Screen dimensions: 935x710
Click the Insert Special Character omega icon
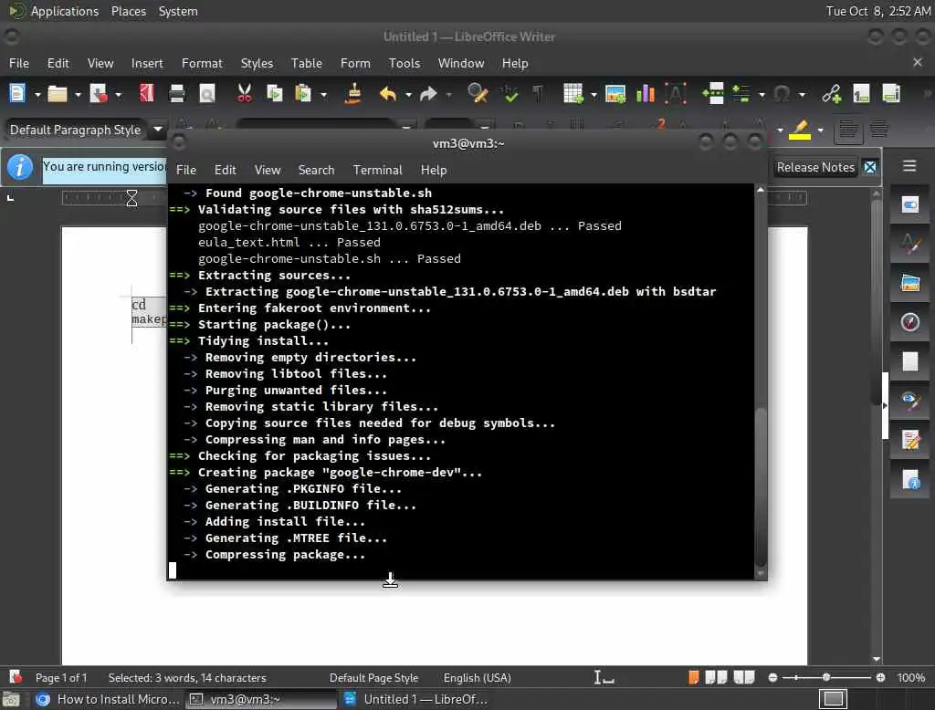782,94
